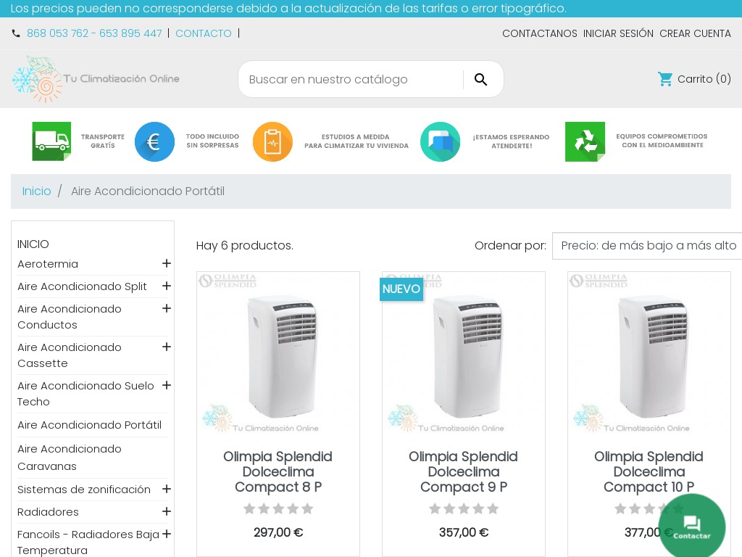This screenshot has width=742, height=557.
Task: Click the orange clipboard studies icon
Action: 272,141
